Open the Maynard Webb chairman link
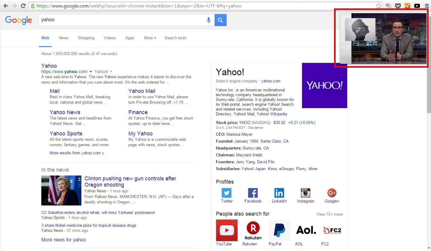 [249, 155]
